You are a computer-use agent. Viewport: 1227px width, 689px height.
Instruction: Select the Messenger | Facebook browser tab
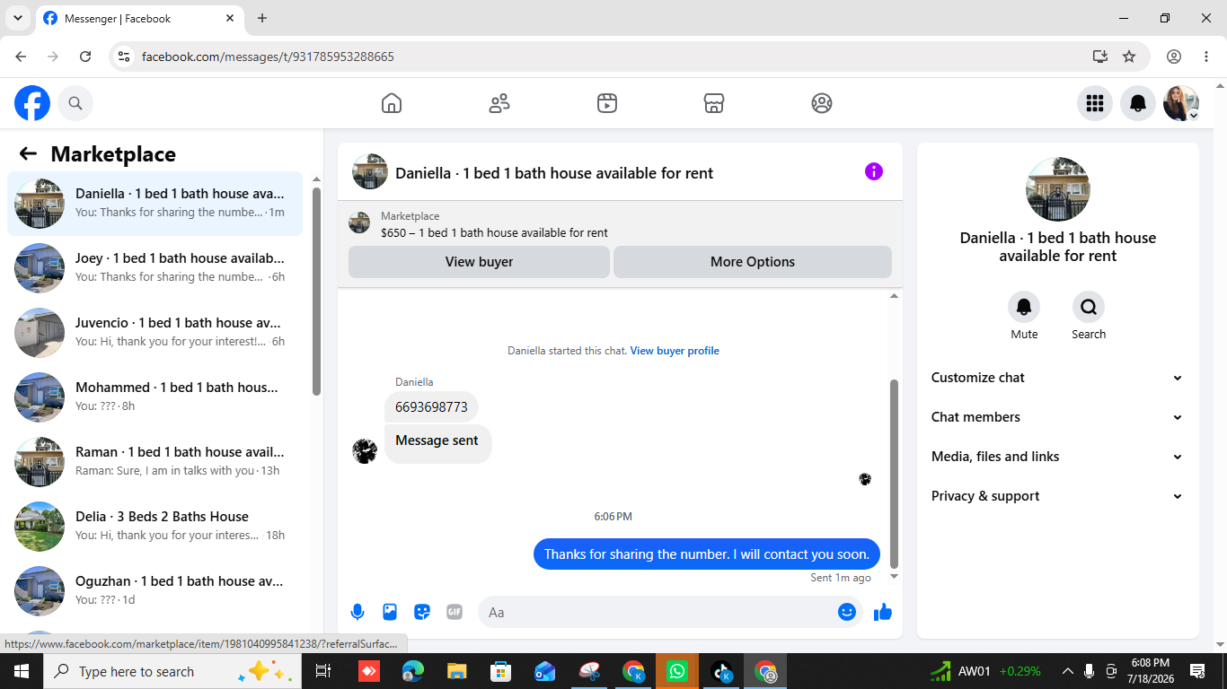pyautogui.click(x=139, y=18)
